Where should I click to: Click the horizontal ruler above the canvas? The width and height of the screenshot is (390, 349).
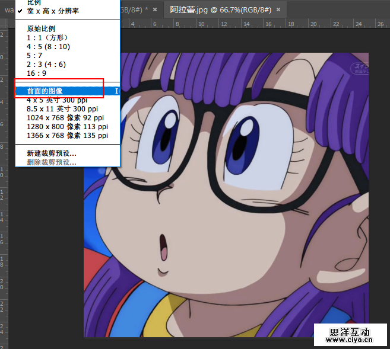point(249,24)
